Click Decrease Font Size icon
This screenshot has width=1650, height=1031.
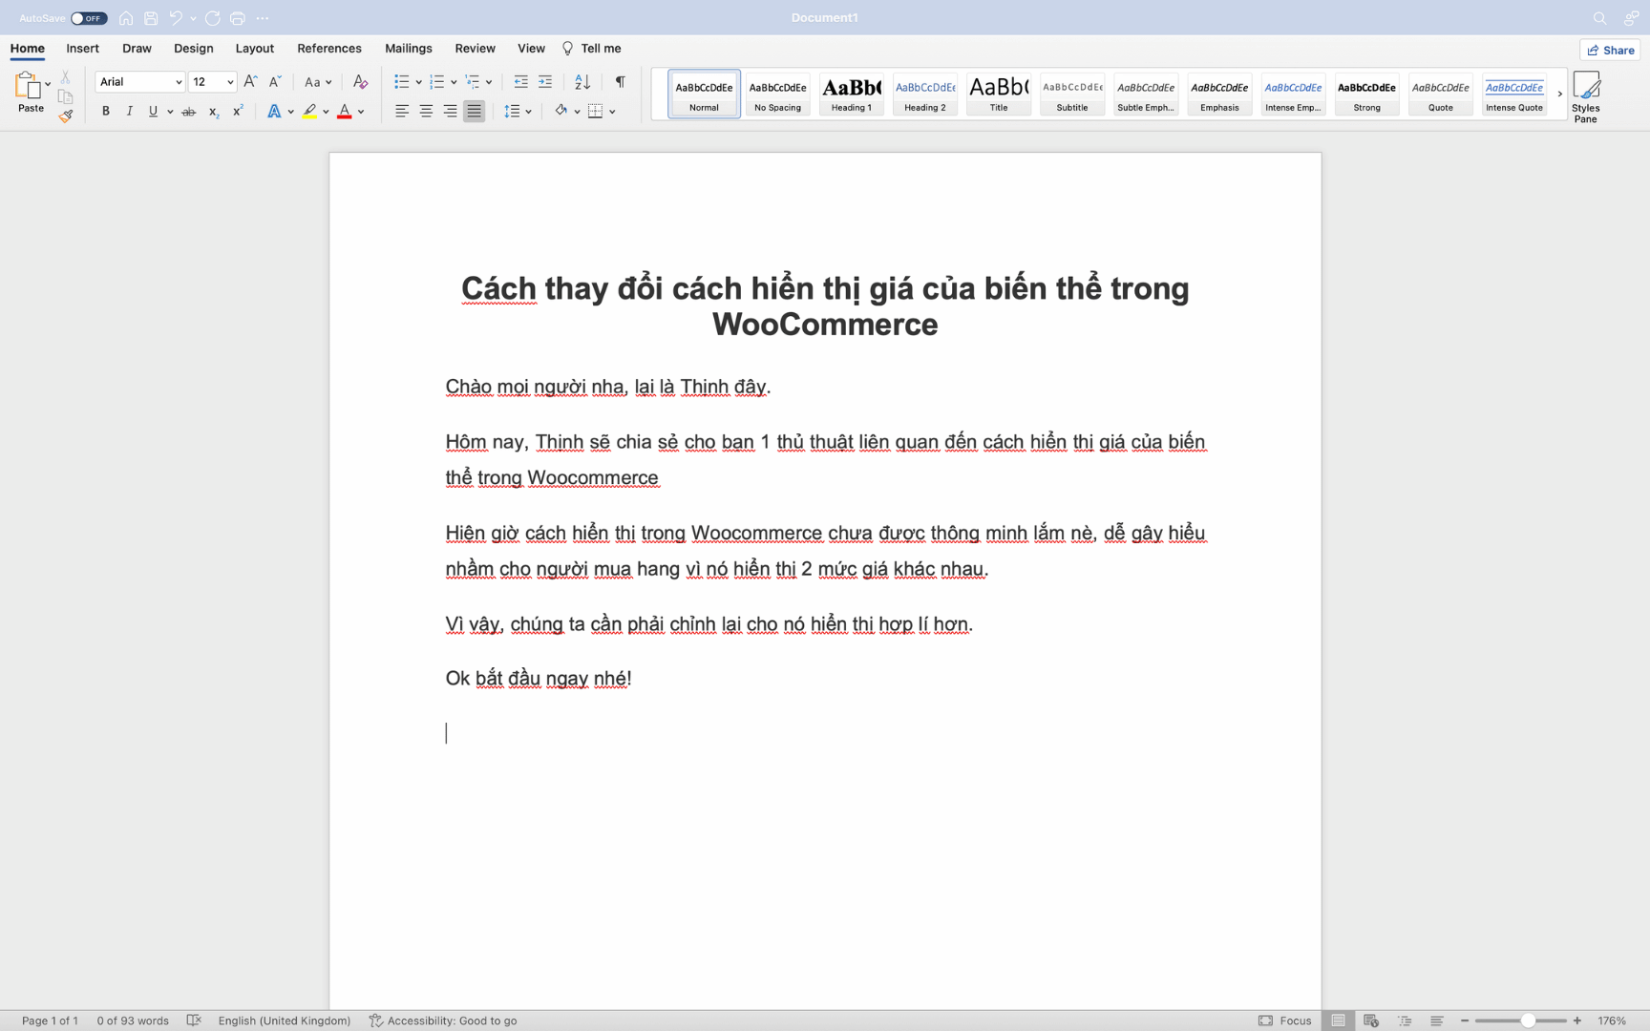coord(275,82)
